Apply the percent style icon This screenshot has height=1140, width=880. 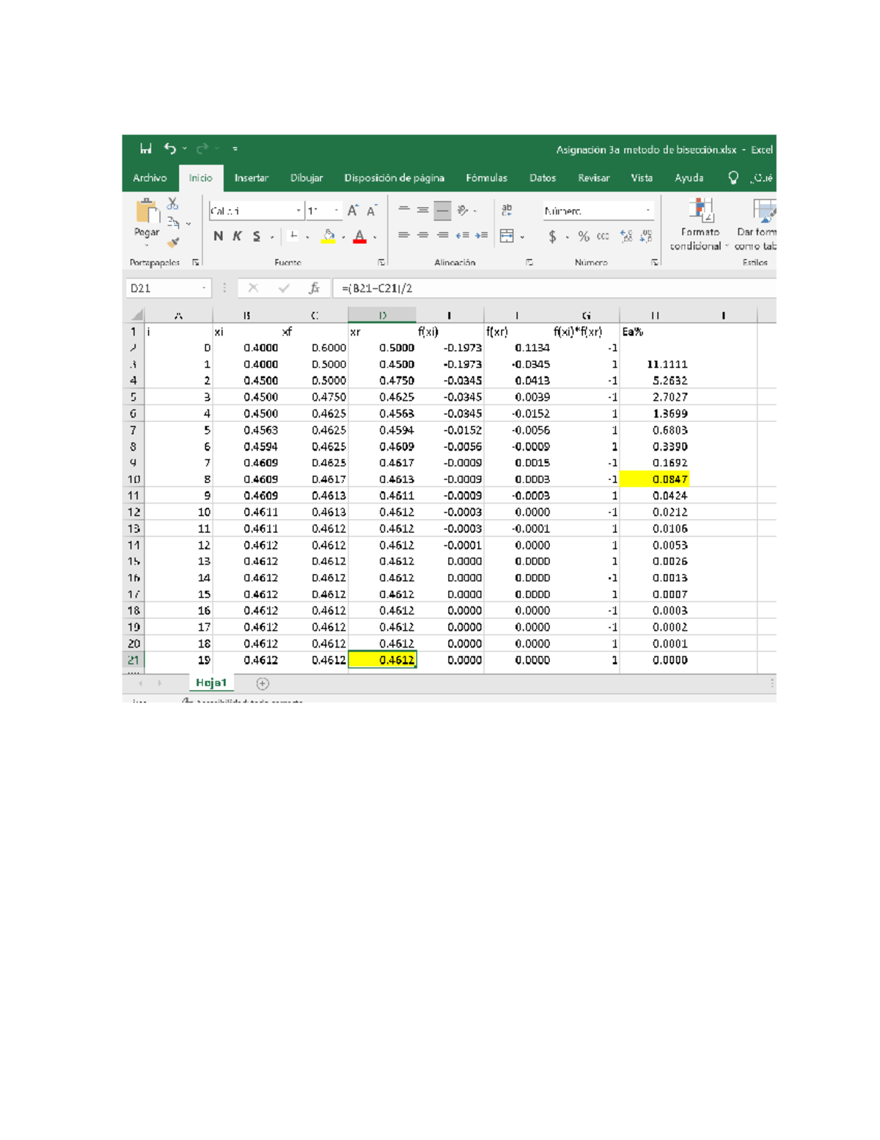pyautogui.click(x=584, y=236)
